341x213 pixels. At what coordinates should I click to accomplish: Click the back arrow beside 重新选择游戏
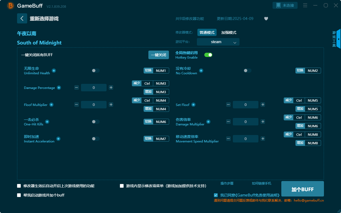[22, 18]
